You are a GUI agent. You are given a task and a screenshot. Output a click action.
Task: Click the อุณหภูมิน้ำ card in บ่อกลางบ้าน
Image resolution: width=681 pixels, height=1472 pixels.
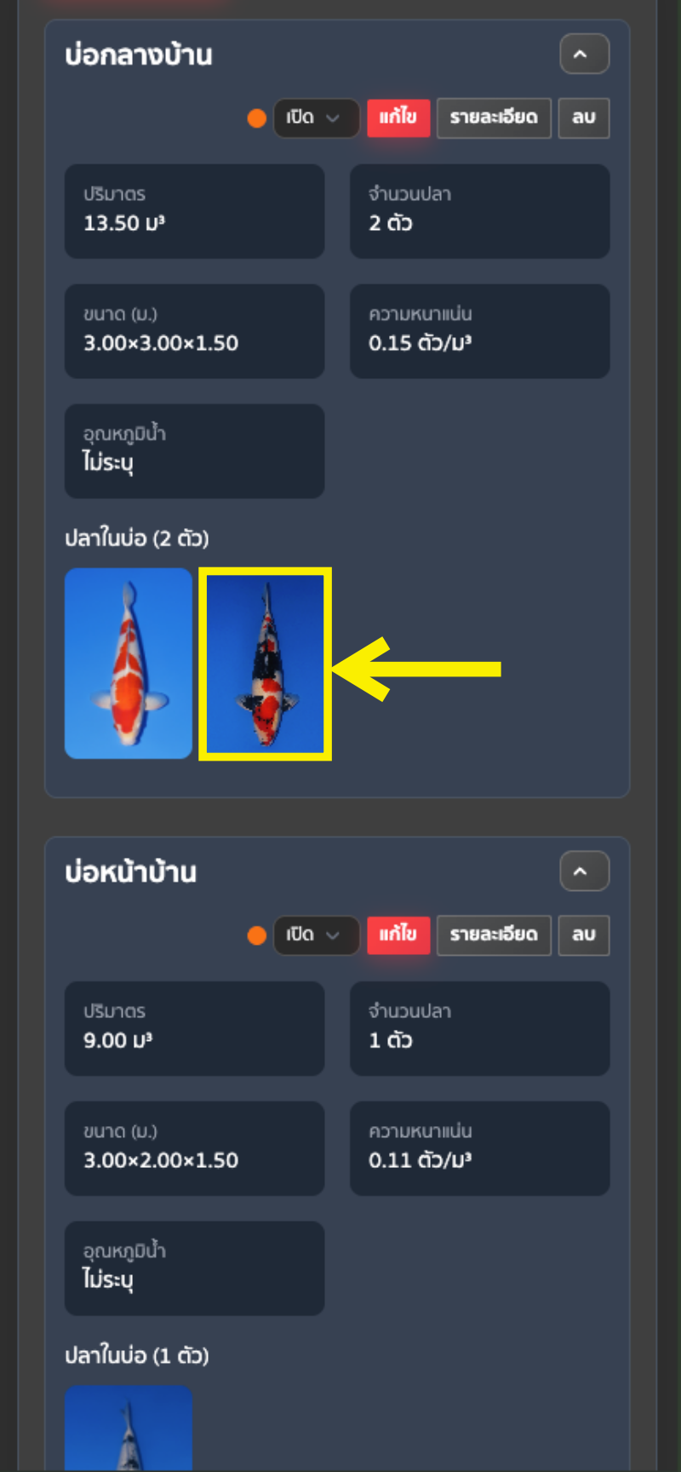(x=195, y=451)
